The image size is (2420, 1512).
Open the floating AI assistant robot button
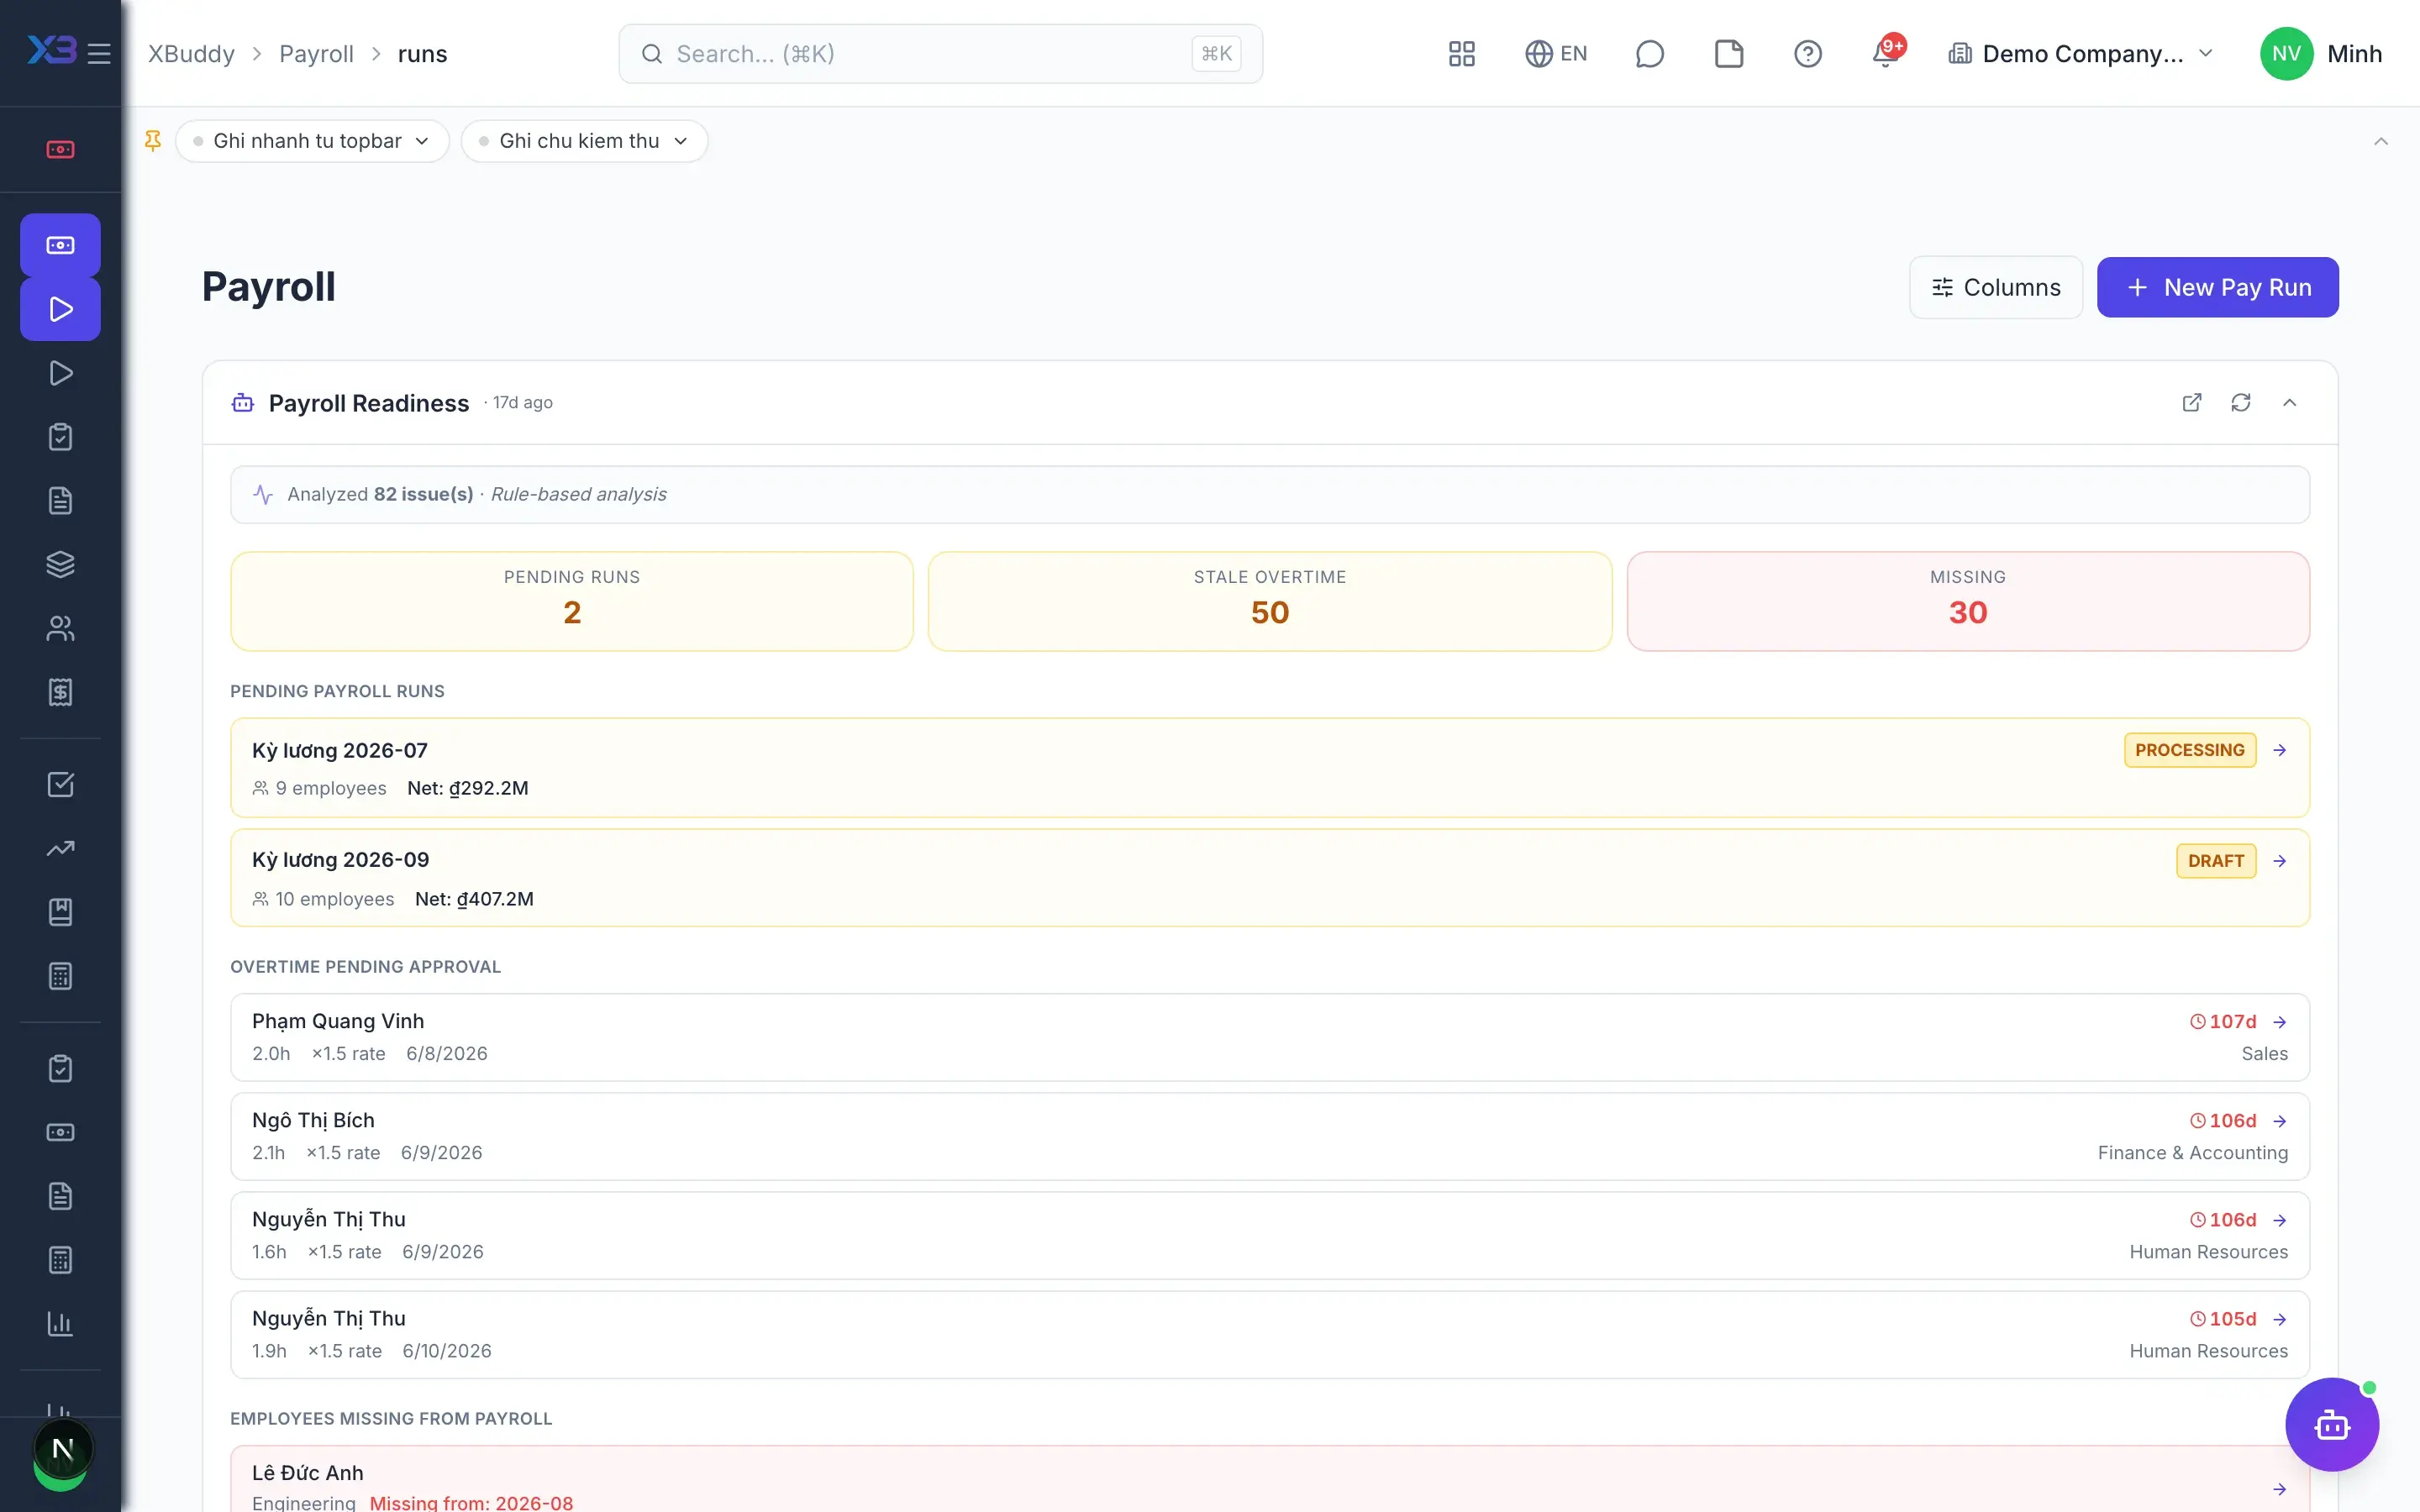click(2331, 1425)
